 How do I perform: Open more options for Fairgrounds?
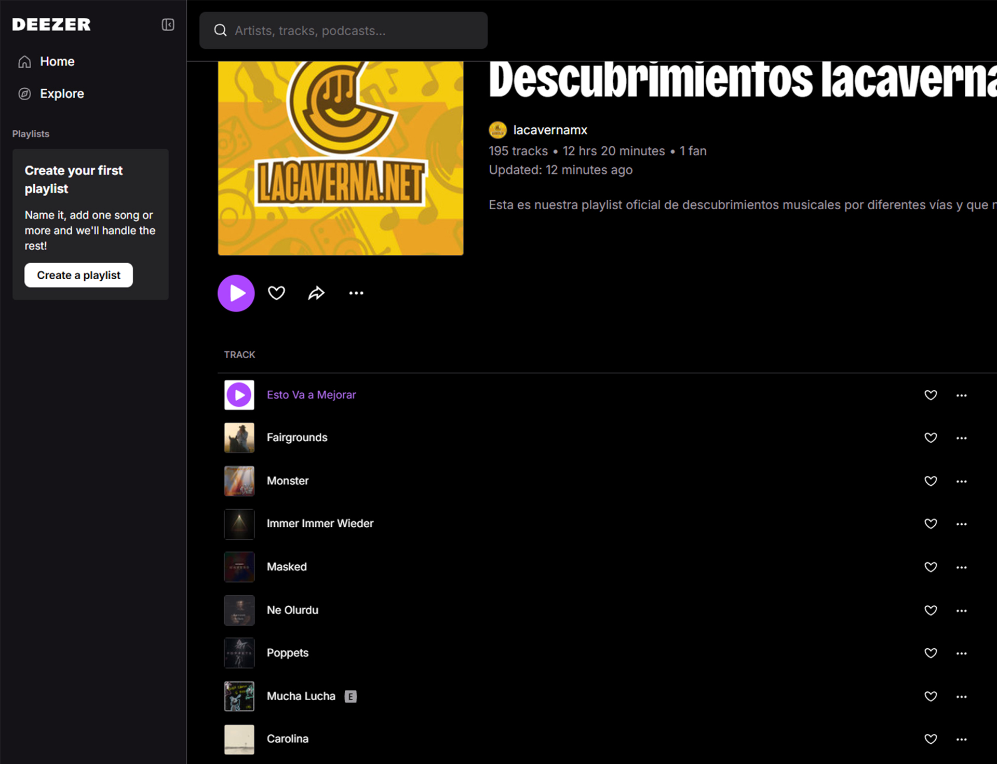[x=962, y=438]
